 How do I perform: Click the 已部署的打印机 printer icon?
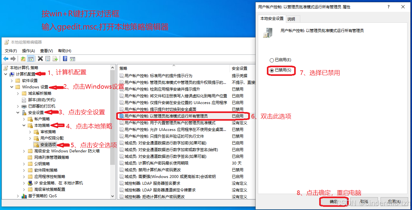coord(24,106)
